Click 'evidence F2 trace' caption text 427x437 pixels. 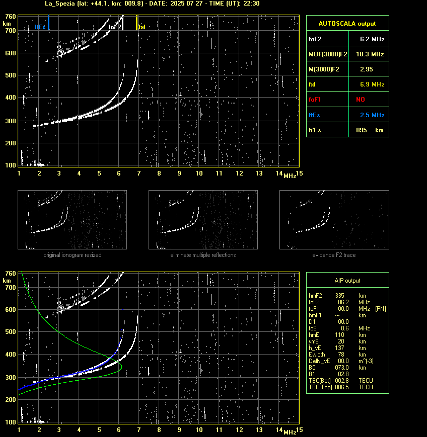tap(334, 255)
